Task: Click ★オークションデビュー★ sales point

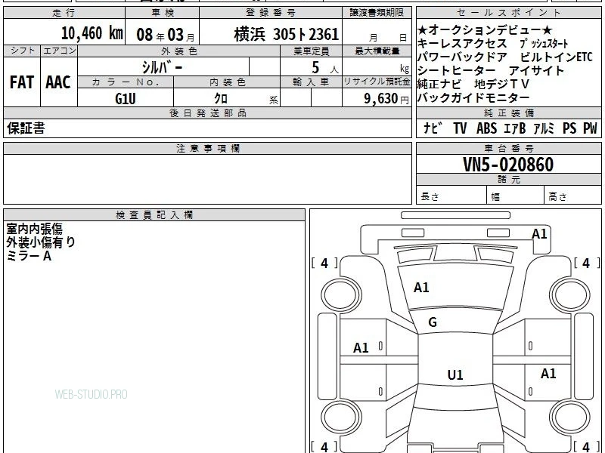Action: (485, 29)
